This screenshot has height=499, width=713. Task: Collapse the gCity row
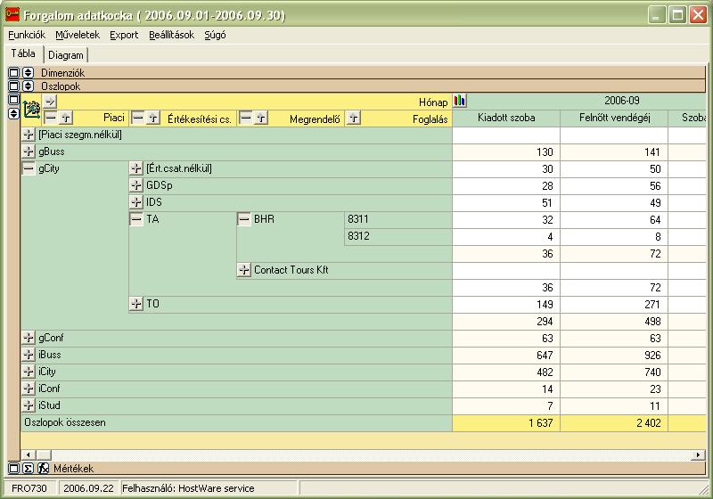click(29, 168)
